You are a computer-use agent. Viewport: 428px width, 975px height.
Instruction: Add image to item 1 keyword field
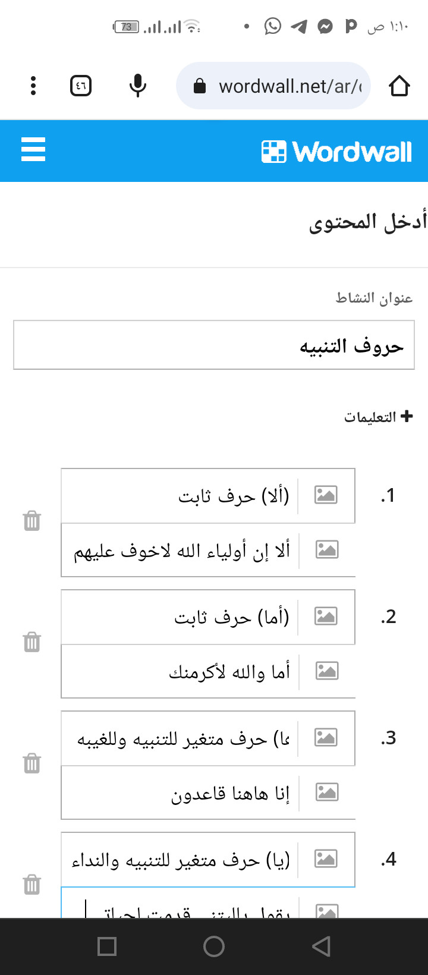[x=326, y=495]
